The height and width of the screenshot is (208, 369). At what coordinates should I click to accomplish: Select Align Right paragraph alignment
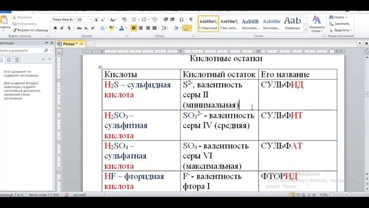(148, 28)
